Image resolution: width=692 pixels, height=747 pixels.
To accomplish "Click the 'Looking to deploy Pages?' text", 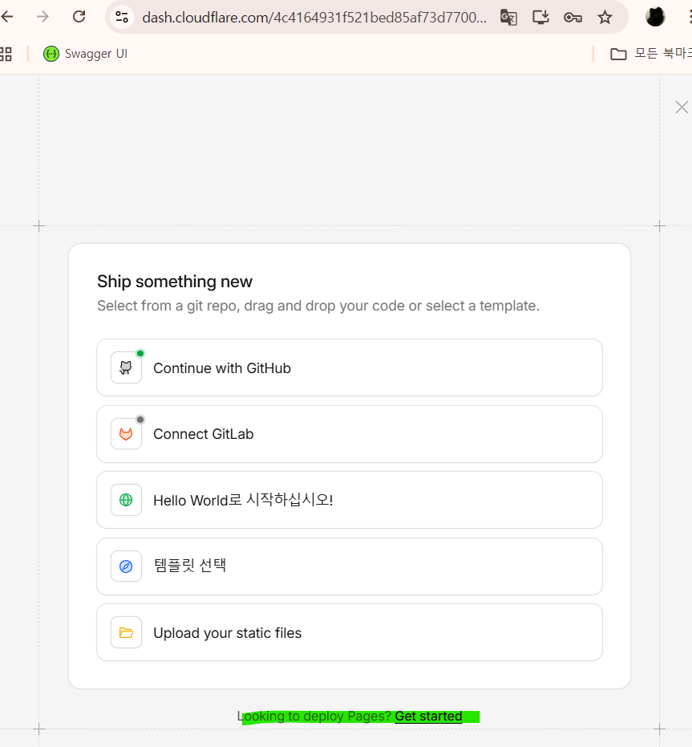I will pos(314,716).
